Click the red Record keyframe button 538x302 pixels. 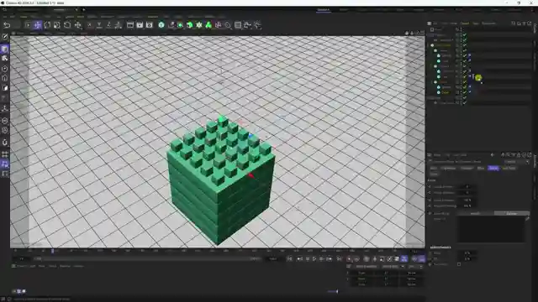[x=349, y=259]
